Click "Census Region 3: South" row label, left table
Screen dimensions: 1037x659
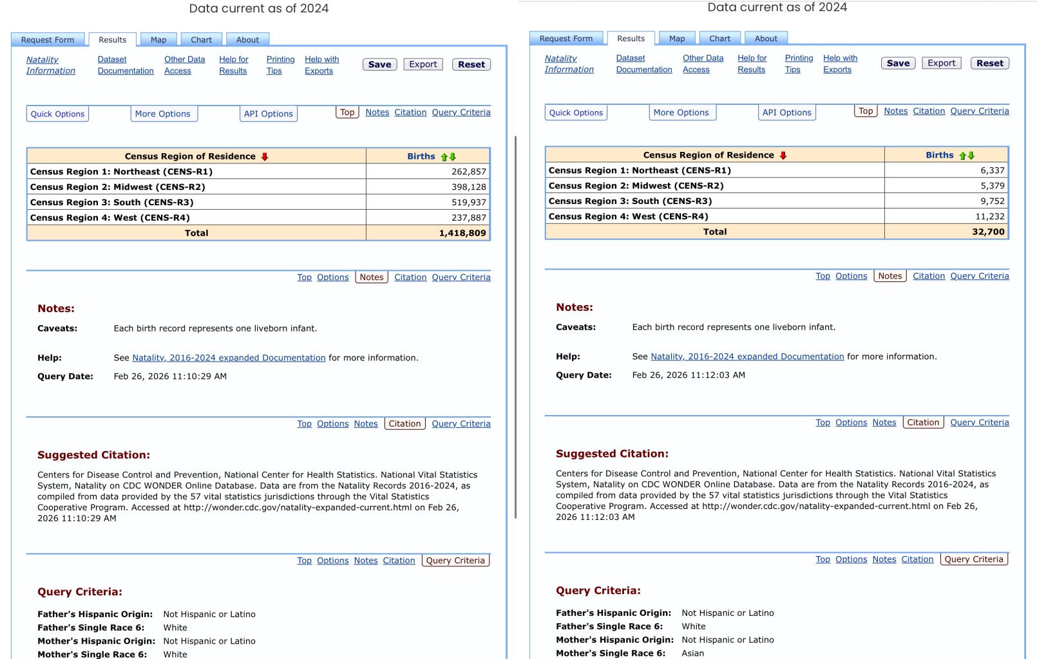111,203
